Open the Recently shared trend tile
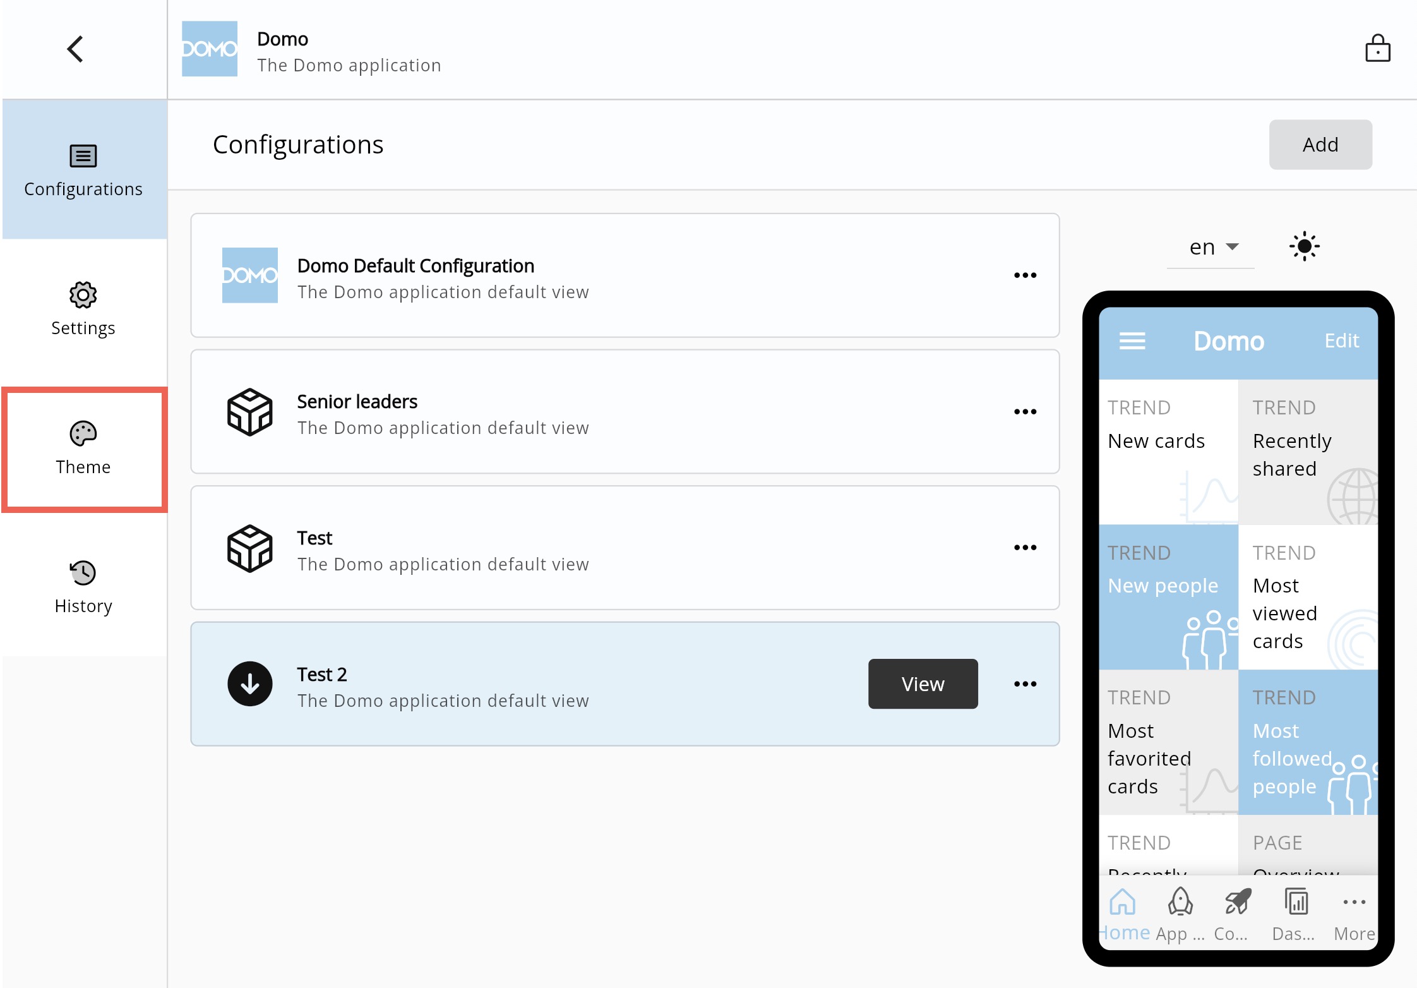The height and width of the screenshot is (988, 1417). [x=1308, y=452]
